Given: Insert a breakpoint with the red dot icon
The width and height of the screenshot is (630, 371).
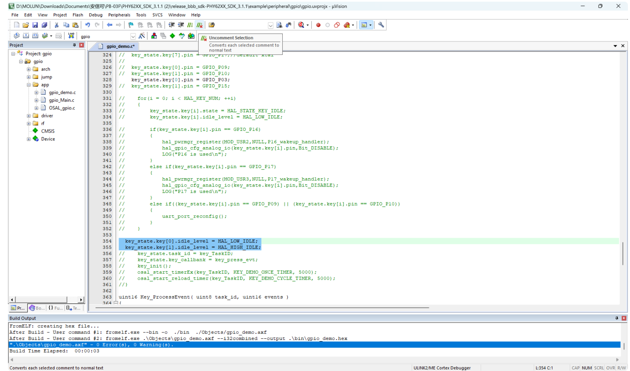Looking at the screenshot, I should pyautogui.click(x=318, y=25).
